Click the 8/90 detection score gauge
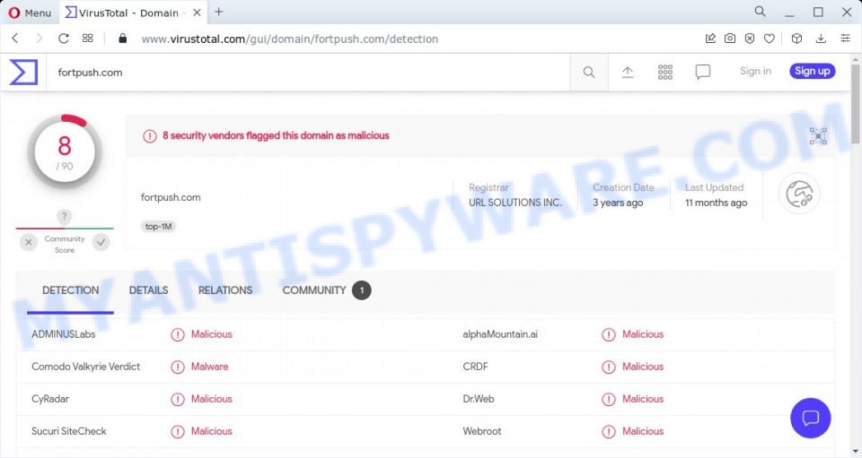 pos(65,152)
